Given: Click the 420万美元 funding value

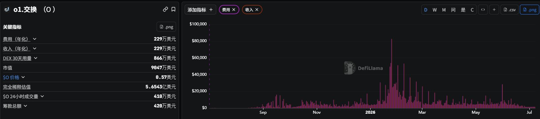Looking at the screenshot, I should 165,106.
